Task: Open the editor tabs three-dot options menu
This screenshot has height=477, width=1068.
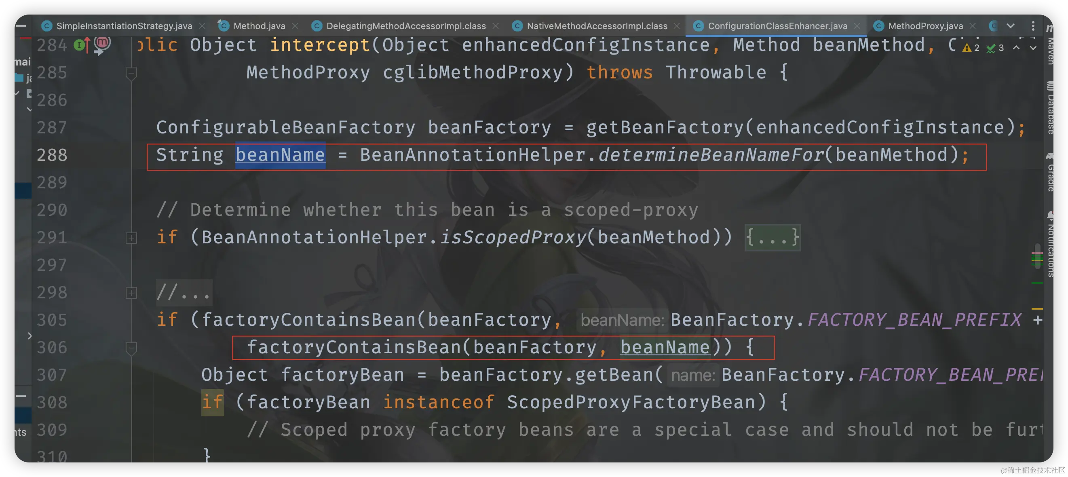Action: click(x=1033, y=26)
